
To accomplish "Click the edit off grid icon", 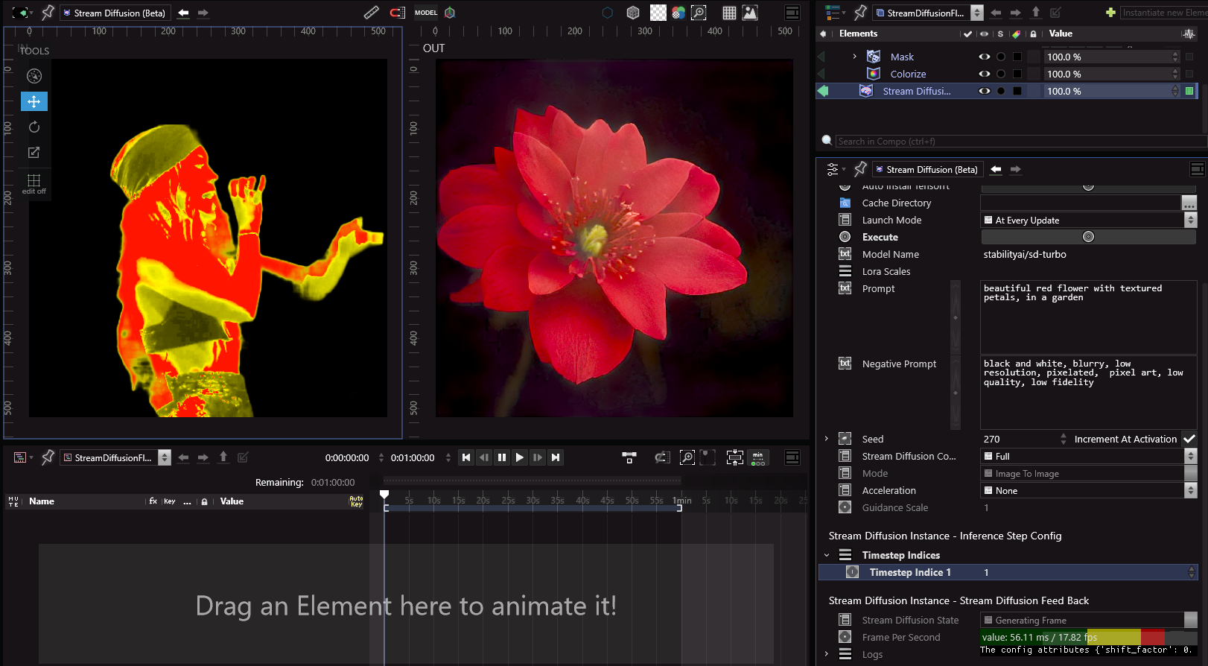I will pos(34,183).
